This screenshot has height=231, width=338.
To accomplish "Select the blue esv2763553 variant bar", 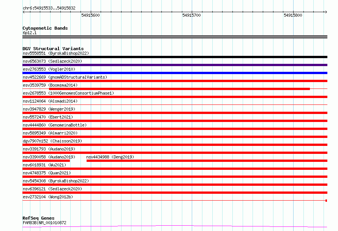I will tap(175, 73).
